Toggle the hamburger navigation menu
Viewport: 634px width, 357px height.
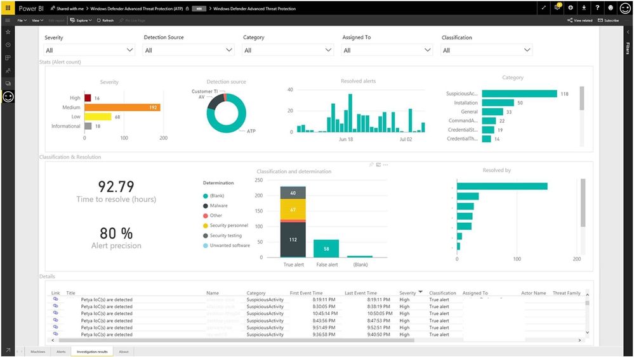[x=8, y=20]
